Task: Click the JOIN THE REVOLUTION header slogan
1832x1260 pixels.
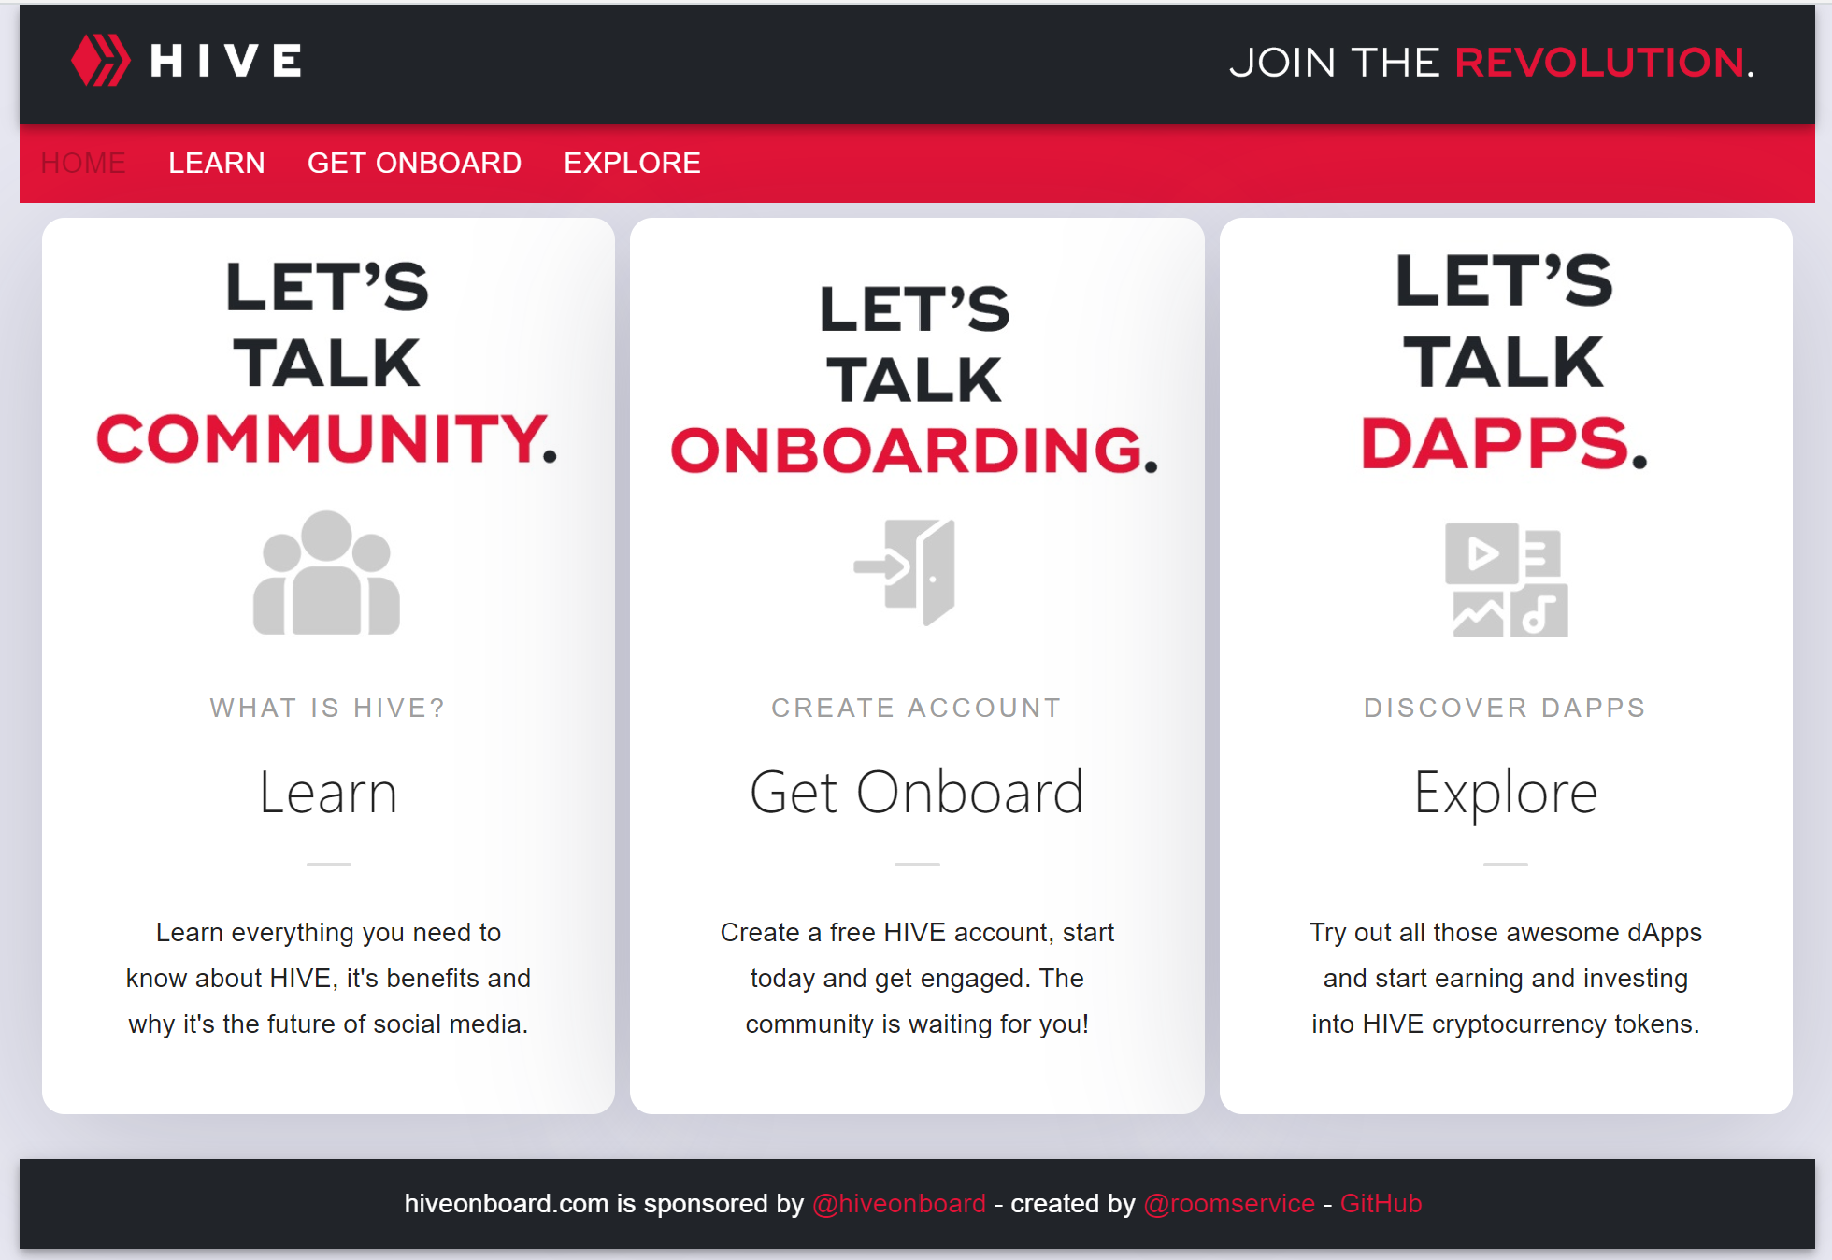Action: click(1492, 63)
